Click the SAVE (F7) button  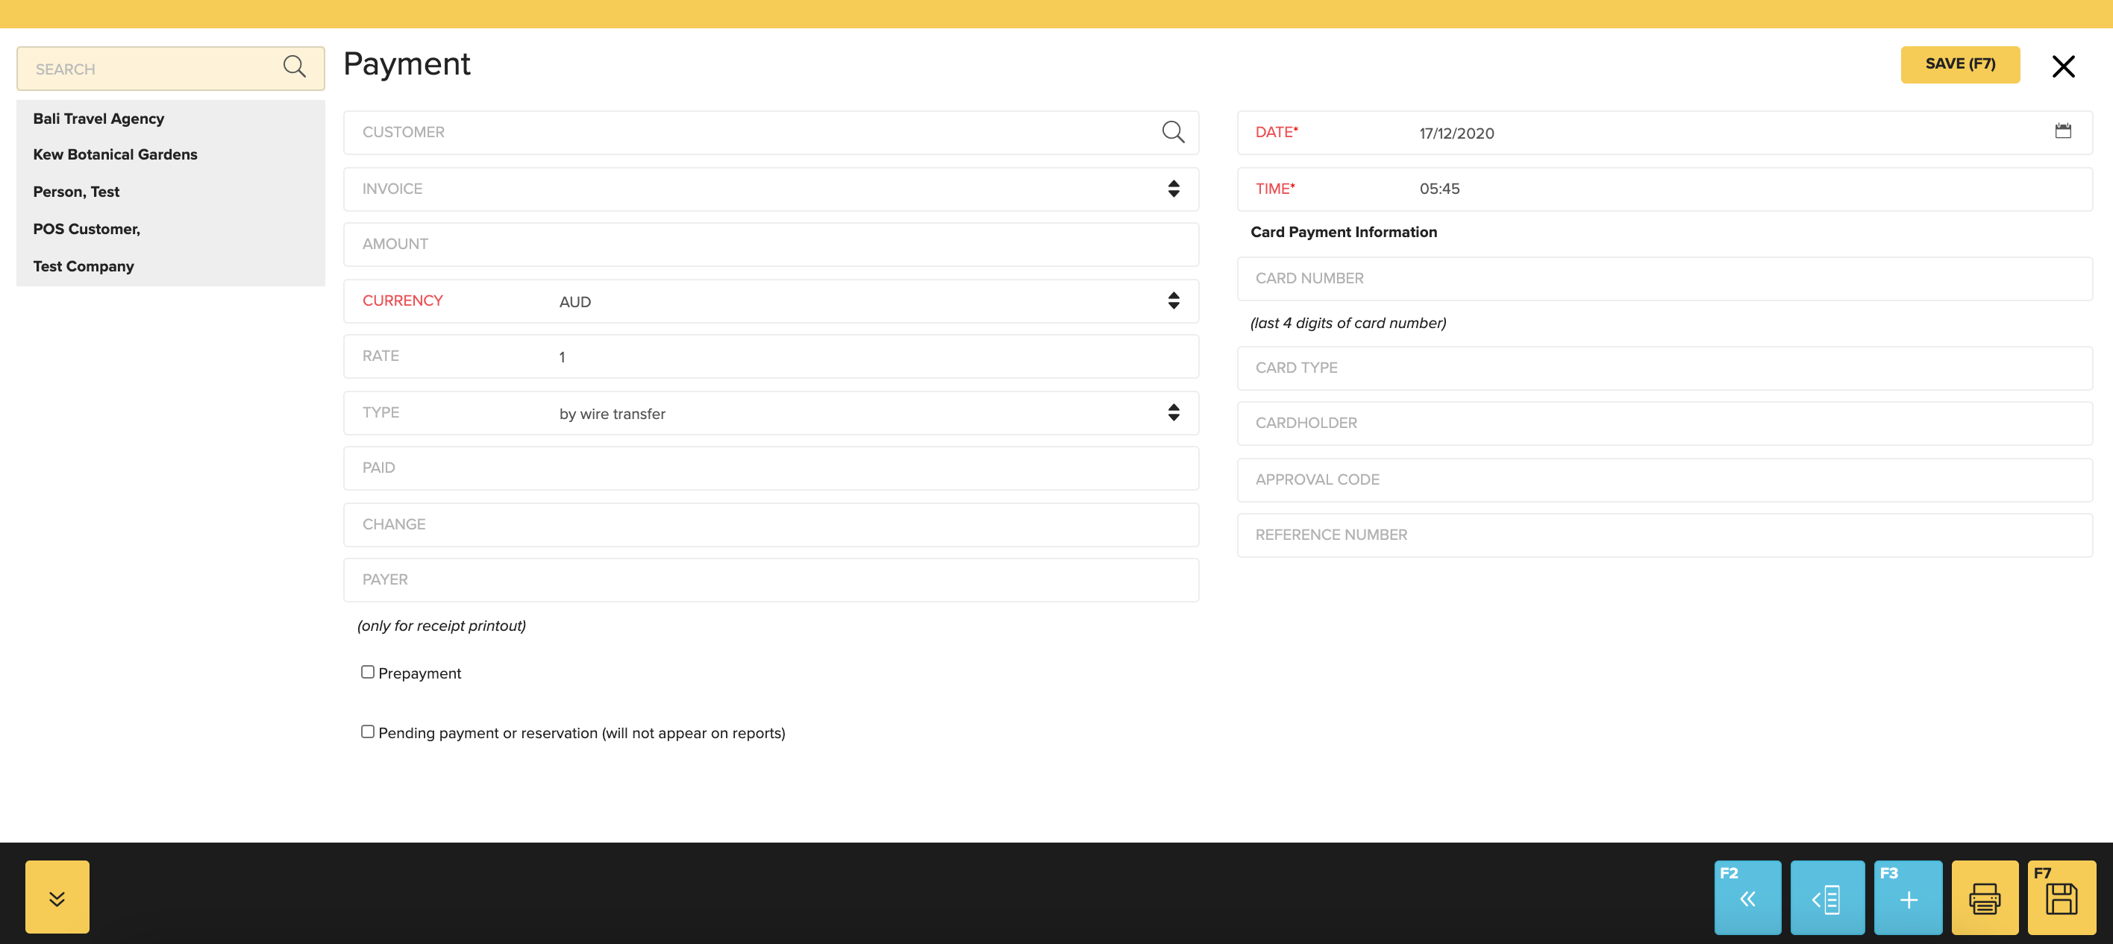coord(1959,65)
